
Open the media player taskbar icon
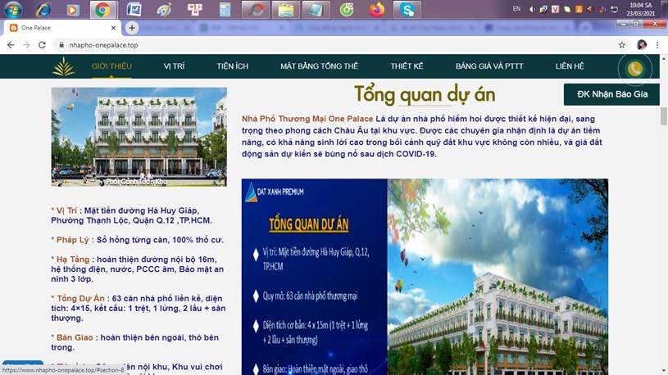73,9
